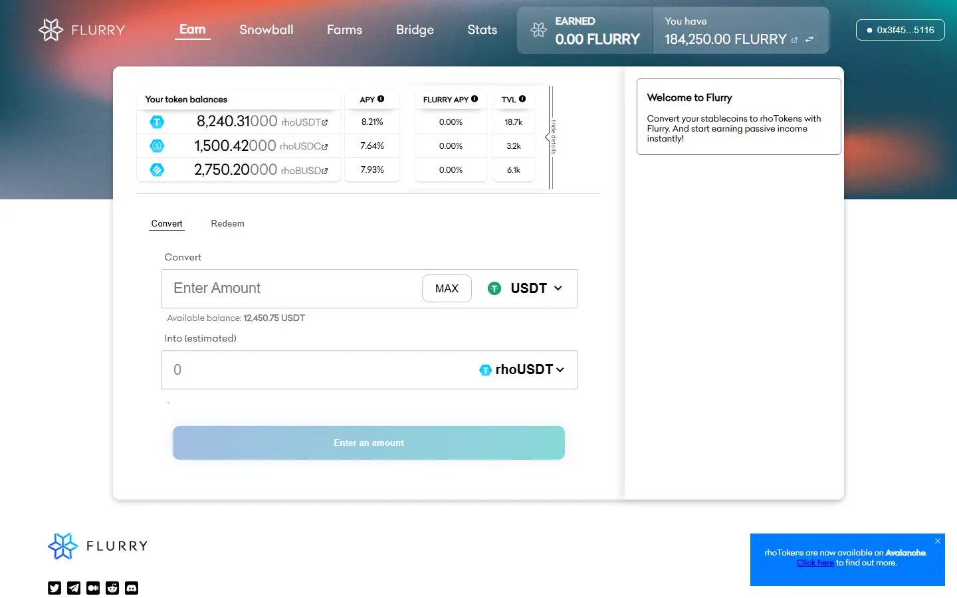Open the Telegram social link

point(74,588)
